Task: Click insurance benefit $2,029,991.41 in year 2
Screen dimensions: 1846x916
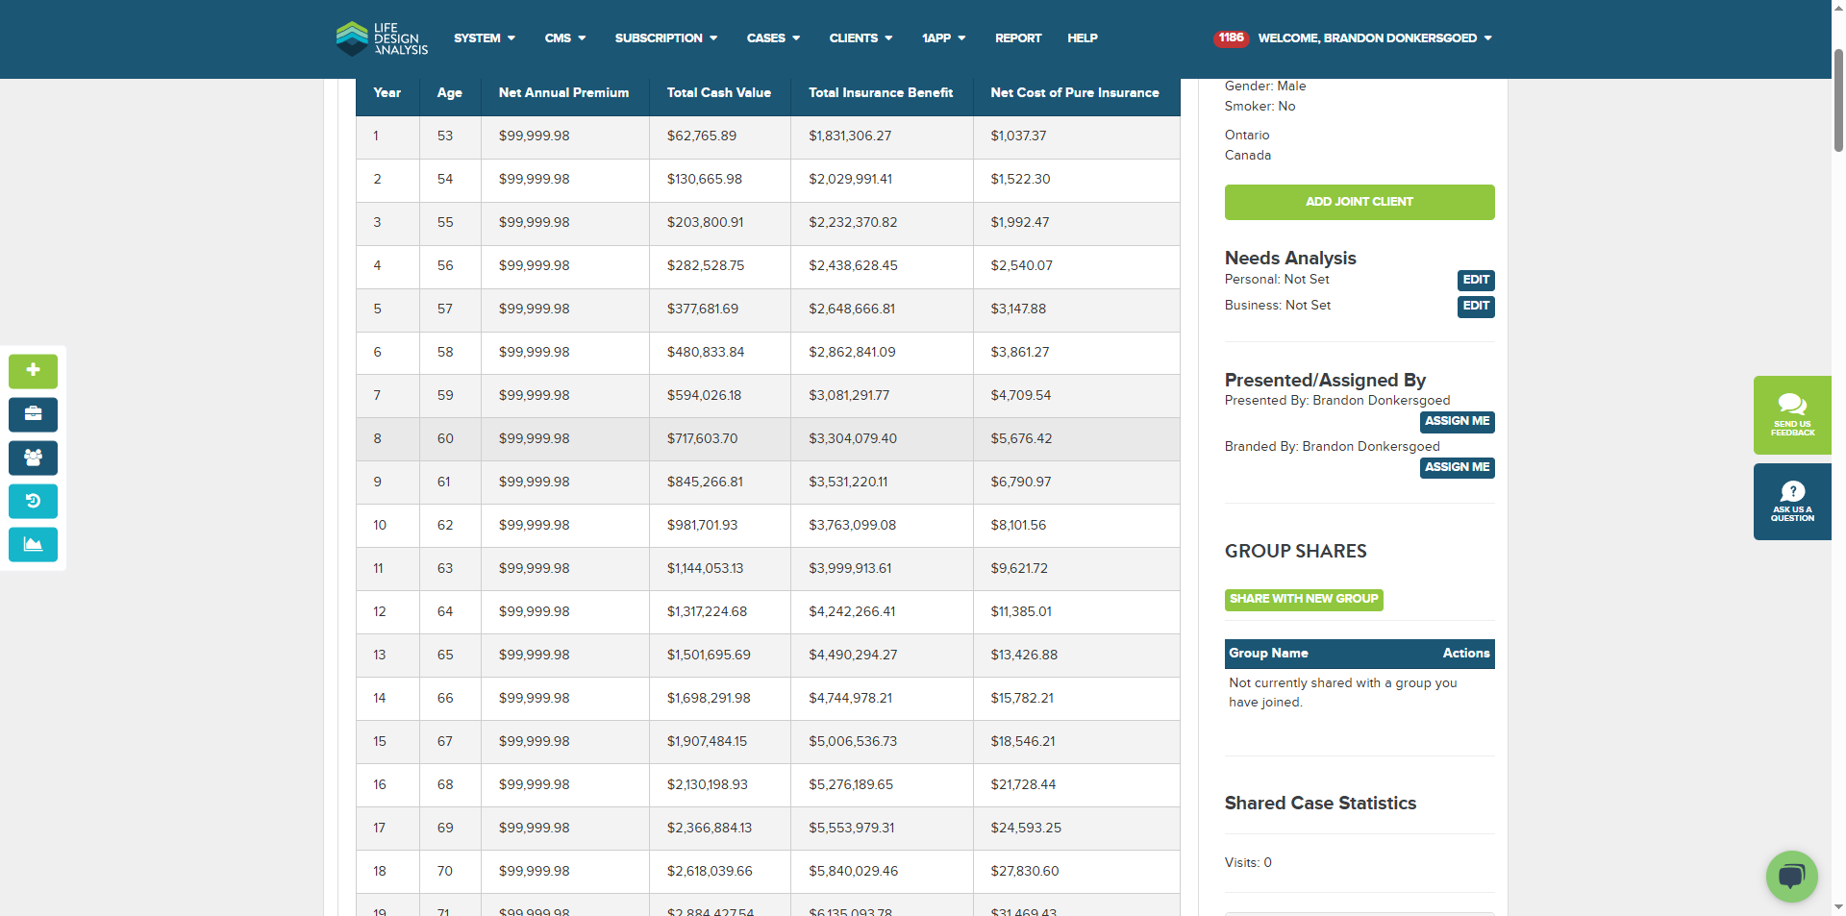Action: tap(850, 180)
